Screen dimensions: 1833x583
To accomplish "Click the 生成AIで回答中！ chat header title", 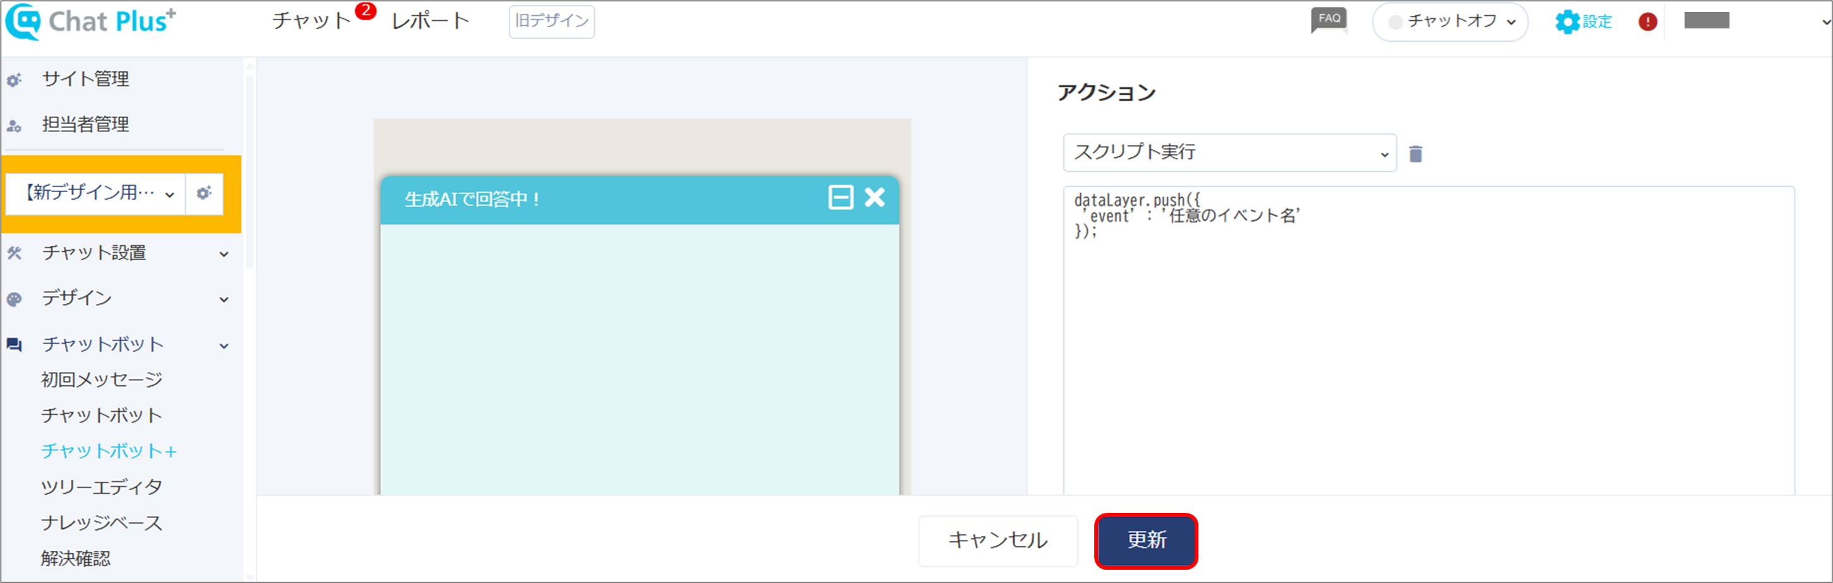I will 473,199.
